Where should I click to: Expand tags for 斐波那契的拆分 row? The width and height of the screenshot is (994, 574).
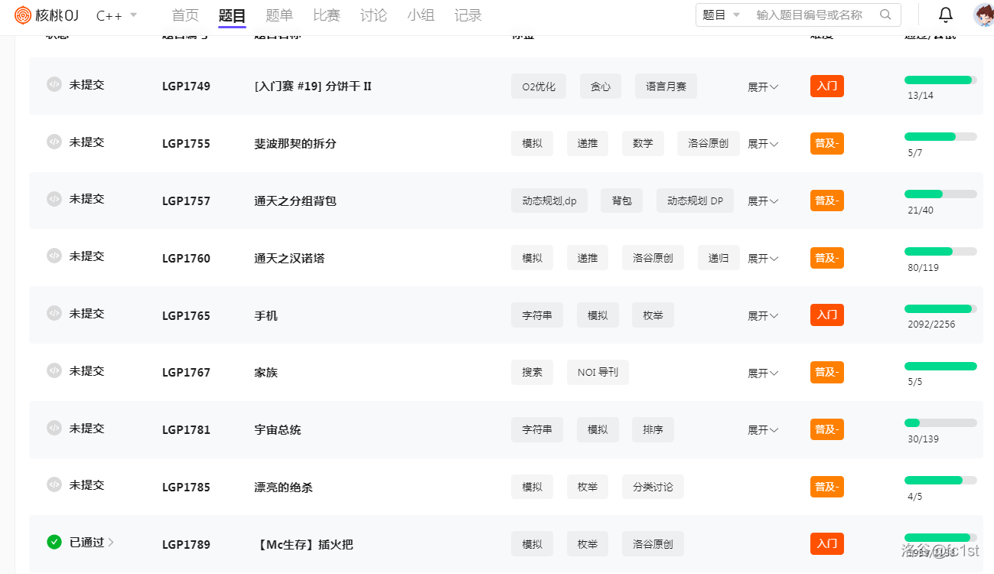762,144
